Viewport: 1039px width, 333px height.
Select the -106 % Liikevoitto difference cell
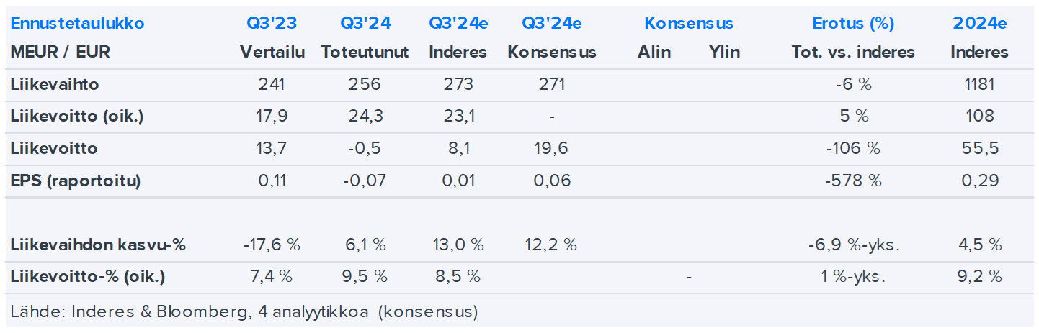853,149
